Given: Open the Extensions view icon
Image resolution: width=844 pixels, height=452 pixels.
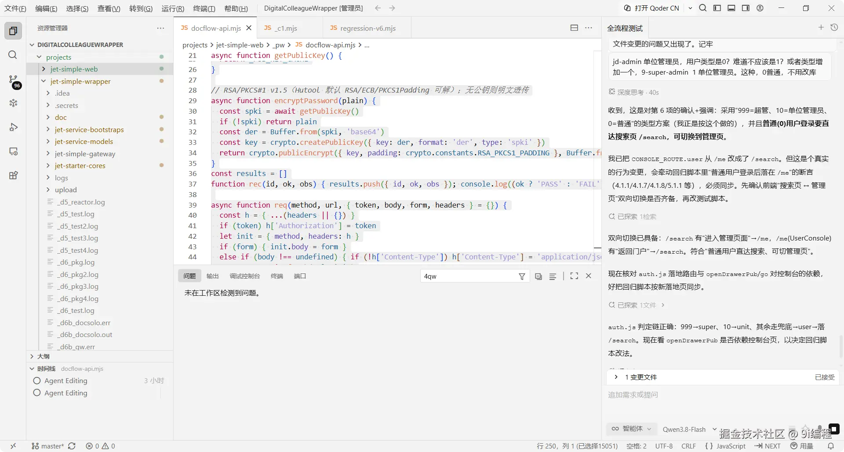Looking at the screenshot, I should [x=13, y=176].
